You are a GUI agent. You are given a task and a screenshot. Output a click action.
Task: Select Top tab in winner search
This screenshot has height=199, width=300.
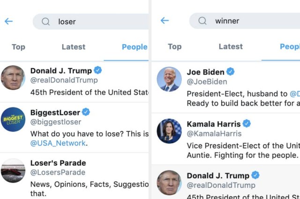[175, 46]
